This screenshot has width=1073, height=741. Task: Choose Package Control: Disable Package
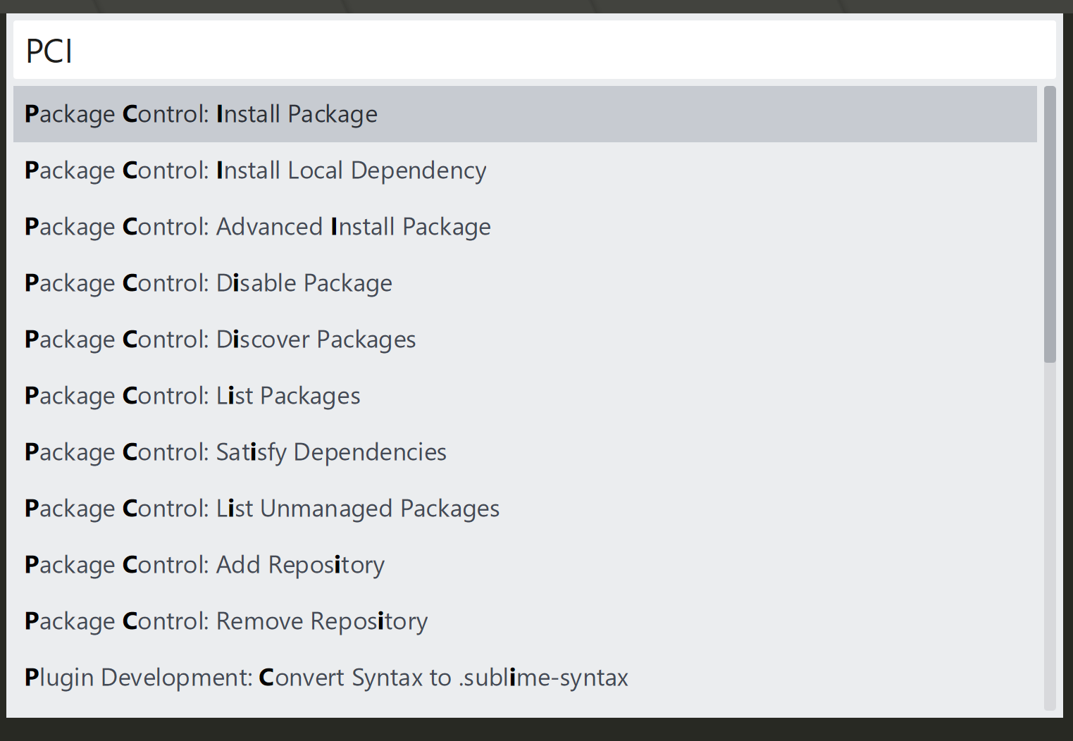[x=525, y=283]
